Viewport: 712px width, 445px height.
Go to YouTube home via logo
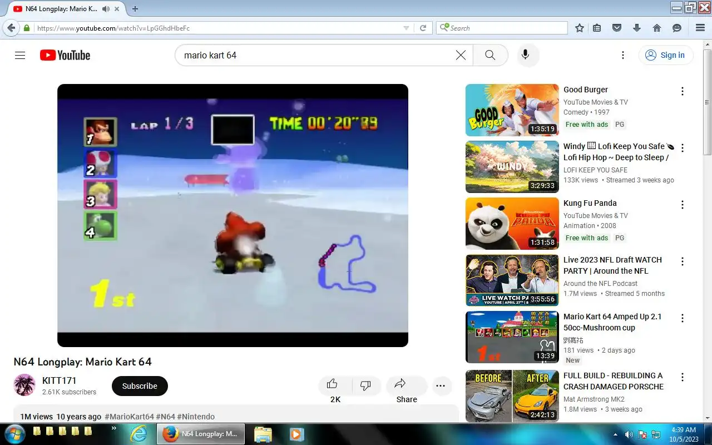click(x=65, y=55)
